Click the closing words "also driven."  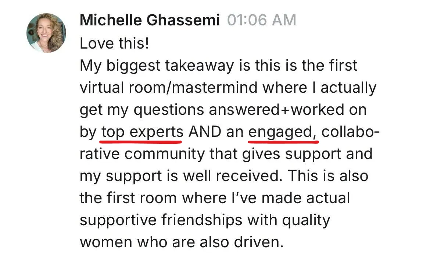241,243
